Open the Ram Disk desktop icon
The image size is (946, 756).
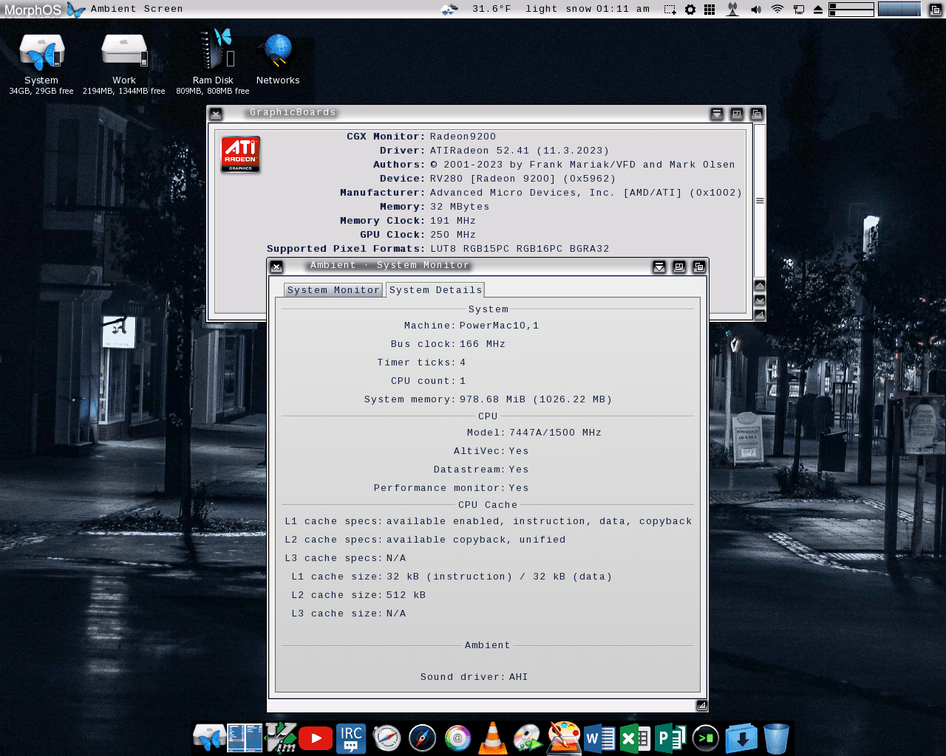(217, 50)
